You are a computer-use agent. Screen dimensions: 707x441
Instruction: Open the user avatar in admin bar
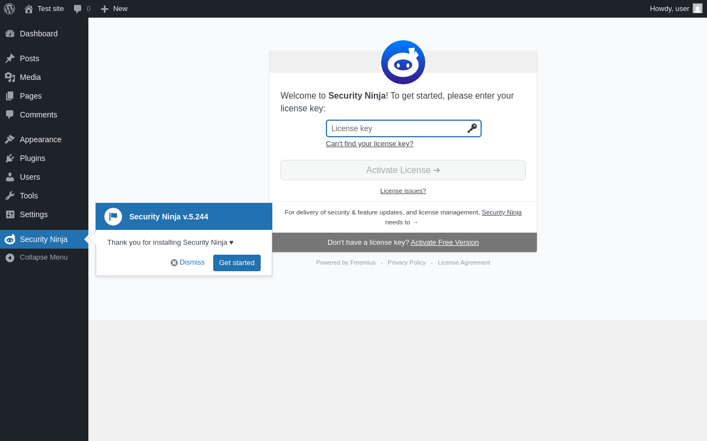(x=698, y=8)
